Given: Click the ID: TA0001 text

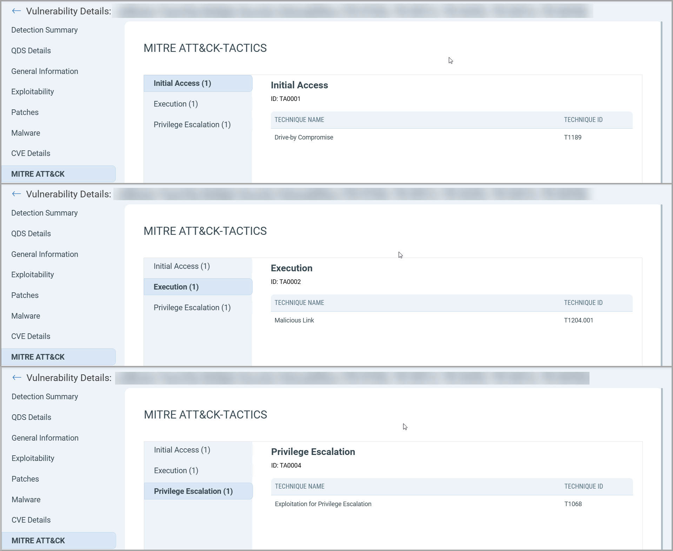Looking at the screenshot, I should tap(286, 99).
